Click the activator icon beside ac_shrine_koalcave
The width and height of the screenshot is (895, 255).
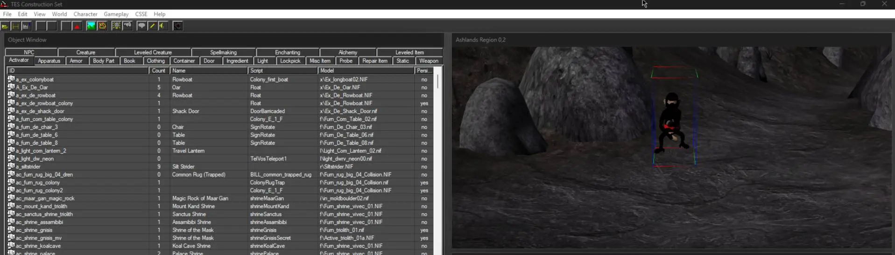11,246
